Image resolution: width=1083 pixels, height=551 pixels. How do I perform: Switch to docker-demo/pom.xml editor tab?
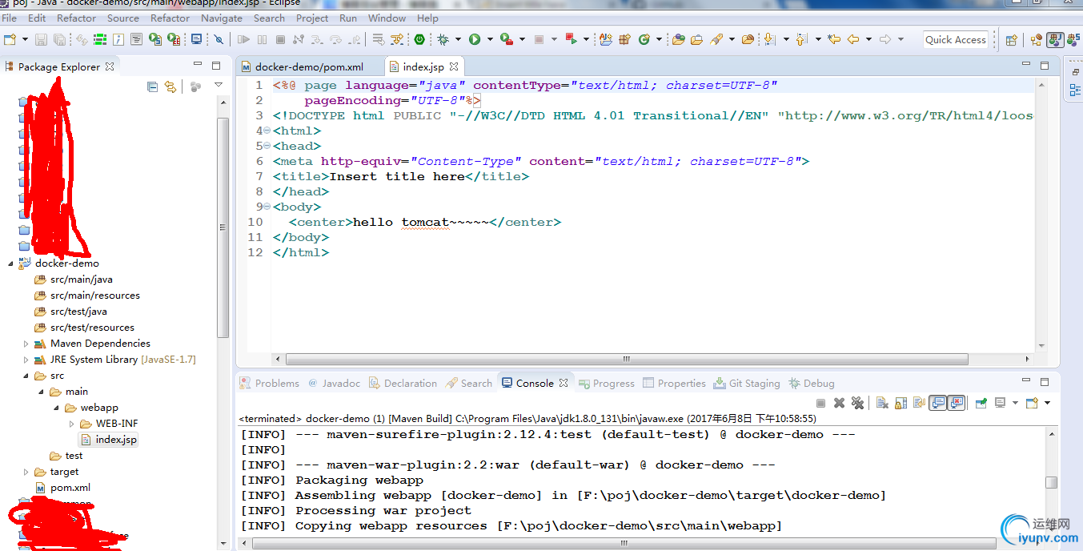click(x=309, y=67)
